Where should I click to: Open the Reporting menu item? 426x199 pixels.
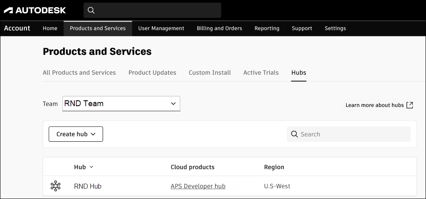coord(267,28)
